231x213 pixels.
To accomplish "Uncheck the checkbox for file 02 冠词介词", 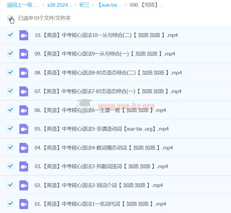I will tap(10, 185).
